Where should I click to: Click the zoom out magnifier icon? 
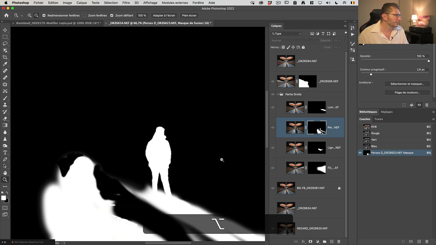tap(36, 15)
